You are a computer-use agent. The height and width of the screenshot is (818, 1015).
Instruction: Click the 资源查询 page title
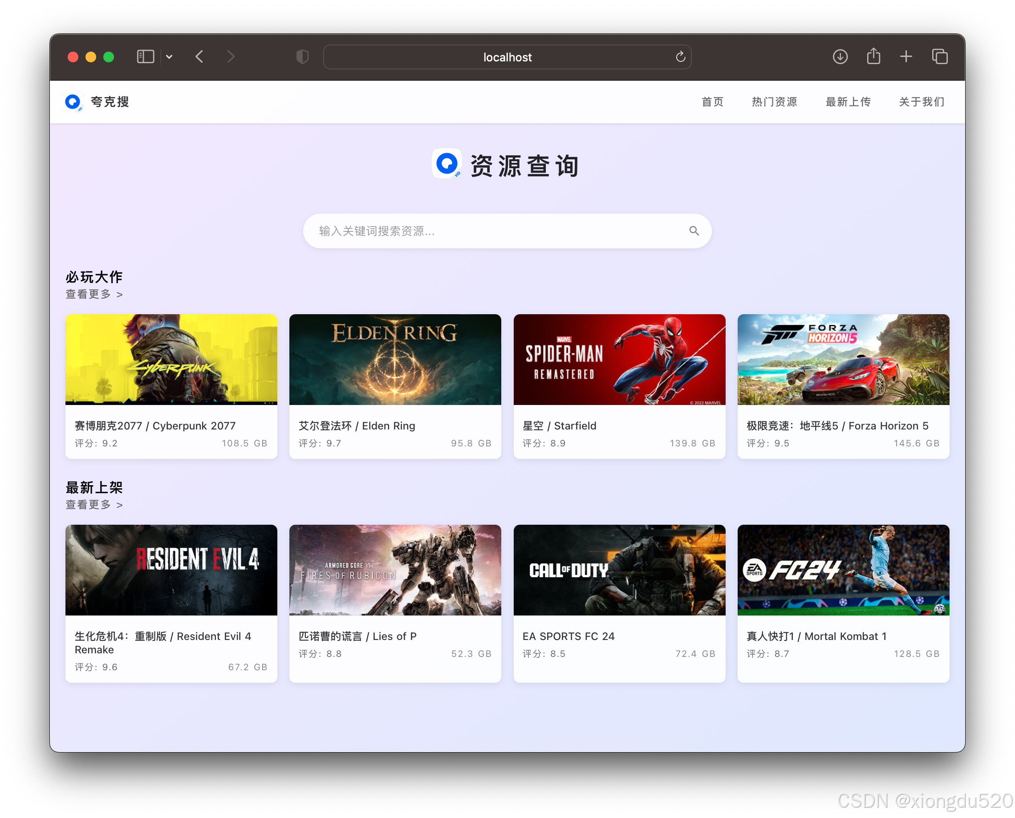524,166
